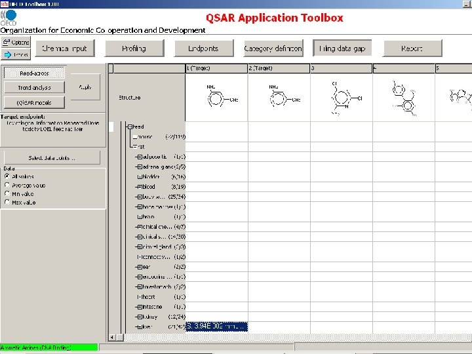Choose the (Q)SAR models method

pyautogui.click(x=34, y=103)
